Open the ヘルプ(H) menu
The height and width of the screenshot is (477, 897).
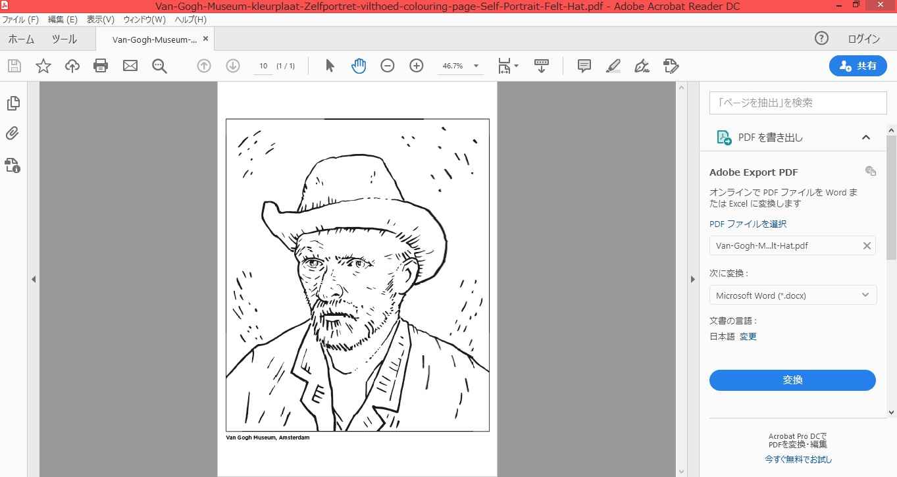tap(190, 20)
